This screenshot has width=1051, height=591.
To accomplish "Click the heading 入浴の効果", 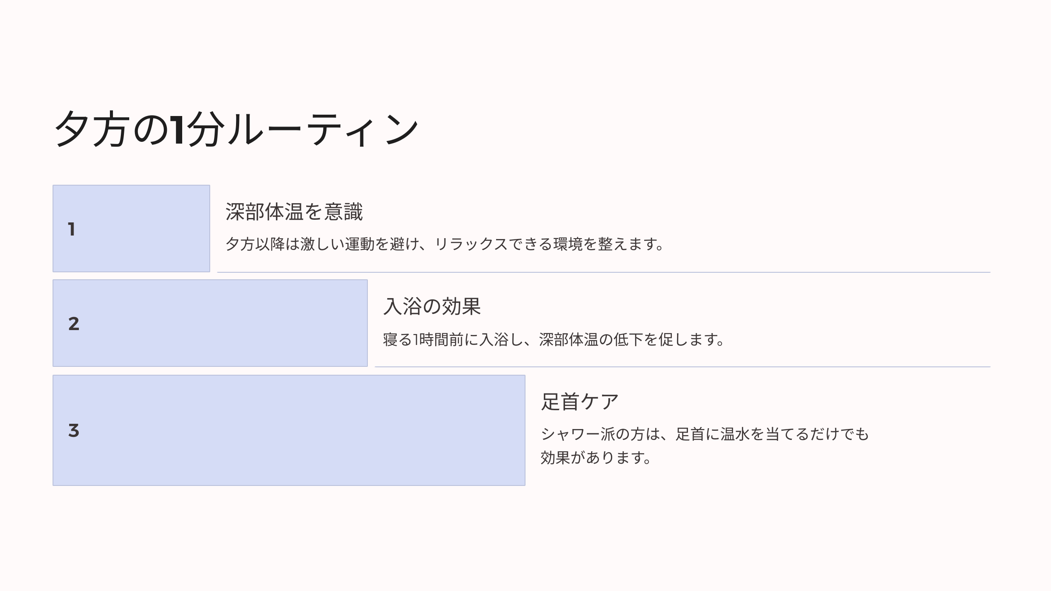I will tap(432, 306).
